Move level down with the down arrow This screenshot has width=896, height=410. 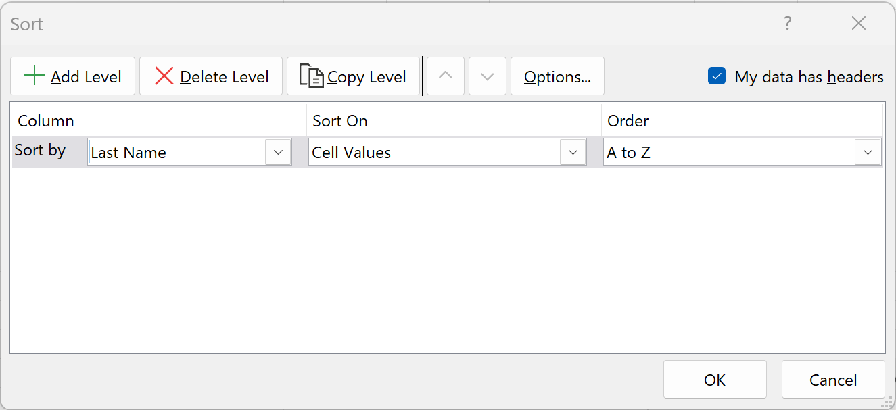488,76
